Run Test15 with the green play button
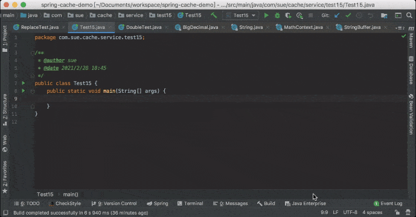 (266, 15)
